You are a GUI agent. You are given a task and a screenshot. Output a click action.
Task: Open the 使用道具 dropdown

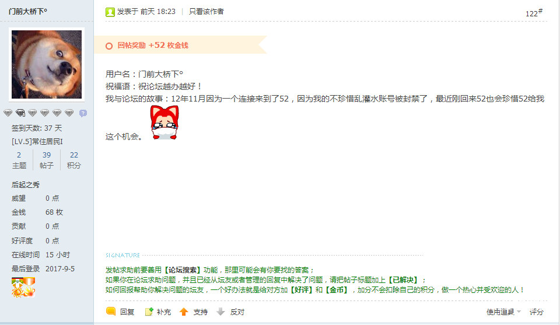click(x=503, y=312)
